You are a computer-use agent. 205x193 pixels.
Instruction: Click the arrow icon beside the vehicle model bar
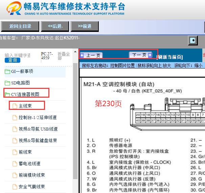pyautogui.click(x=193, y=40)
